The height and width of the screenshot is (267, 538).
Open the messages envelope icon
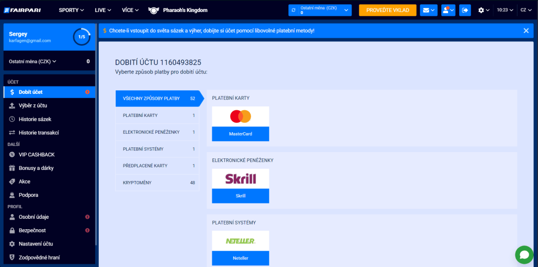pyautogui.click(x=428, y=10)
